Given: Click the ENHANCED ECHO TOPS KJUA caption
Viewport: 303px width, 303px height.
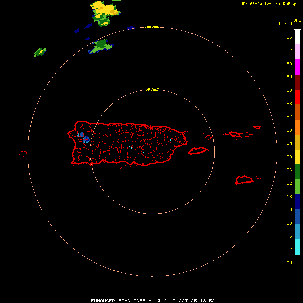Looking at the screenshot, I should (x=153, y=301).
